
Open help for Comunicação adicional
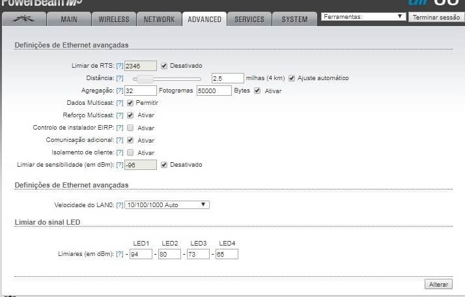120,140
